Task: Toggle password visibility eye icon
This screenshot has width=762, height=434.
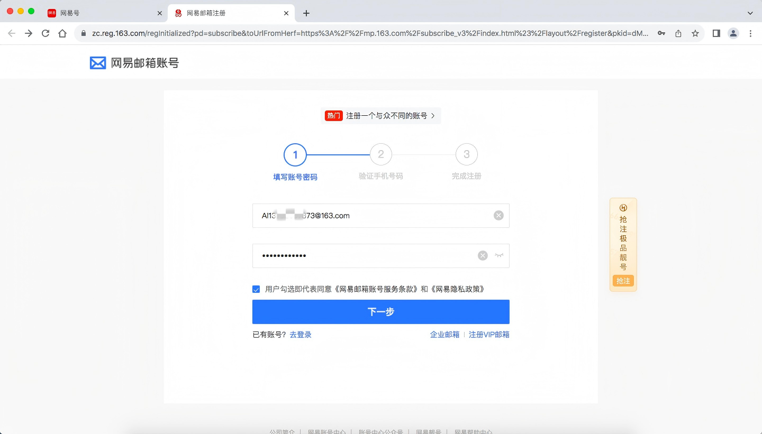Action: point(499,256)
